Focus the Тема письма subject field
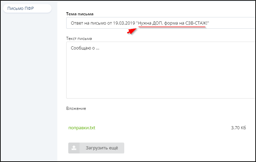The width and height of the screenshot is (256, 162). click(x=160, y=23)
